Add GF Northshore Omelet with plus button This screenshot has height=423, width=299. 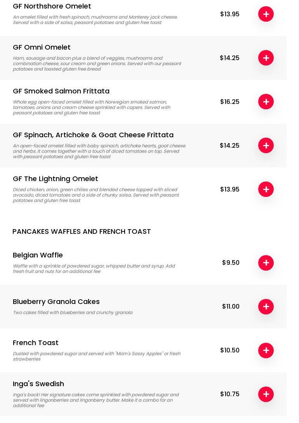click(x=266, y=14)
